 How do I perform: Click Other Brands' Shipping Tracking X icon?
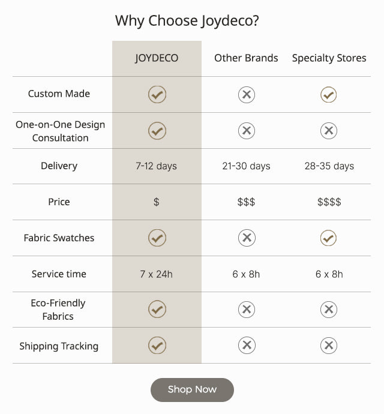(x=246, y=346)
